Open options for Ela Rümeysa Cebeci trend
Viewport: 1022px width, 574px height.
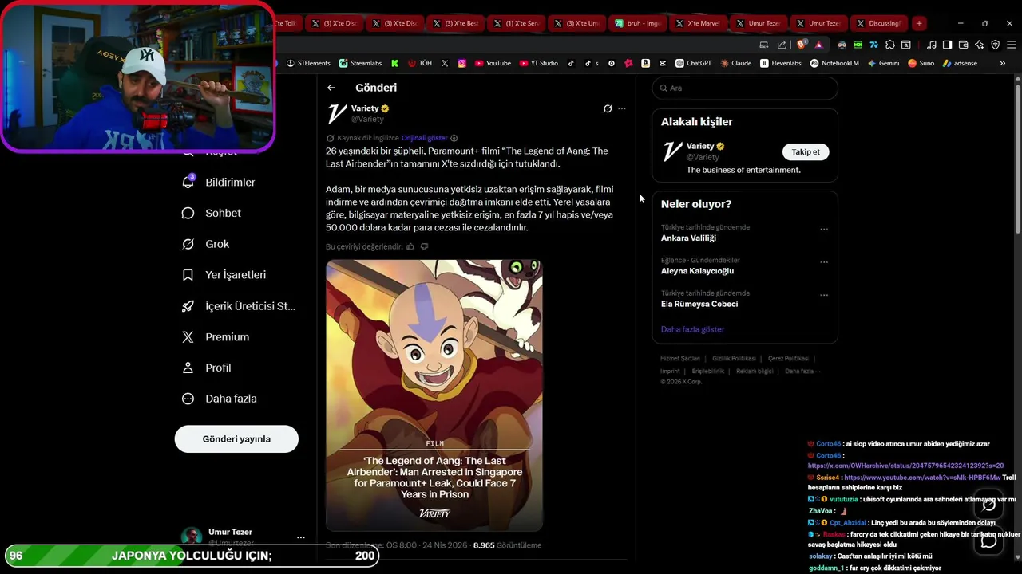[824, 295]
